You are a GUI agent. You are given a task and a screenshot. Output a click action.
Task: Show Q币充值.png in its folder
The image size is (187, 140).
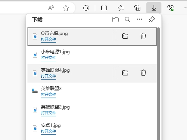point(125,36)
